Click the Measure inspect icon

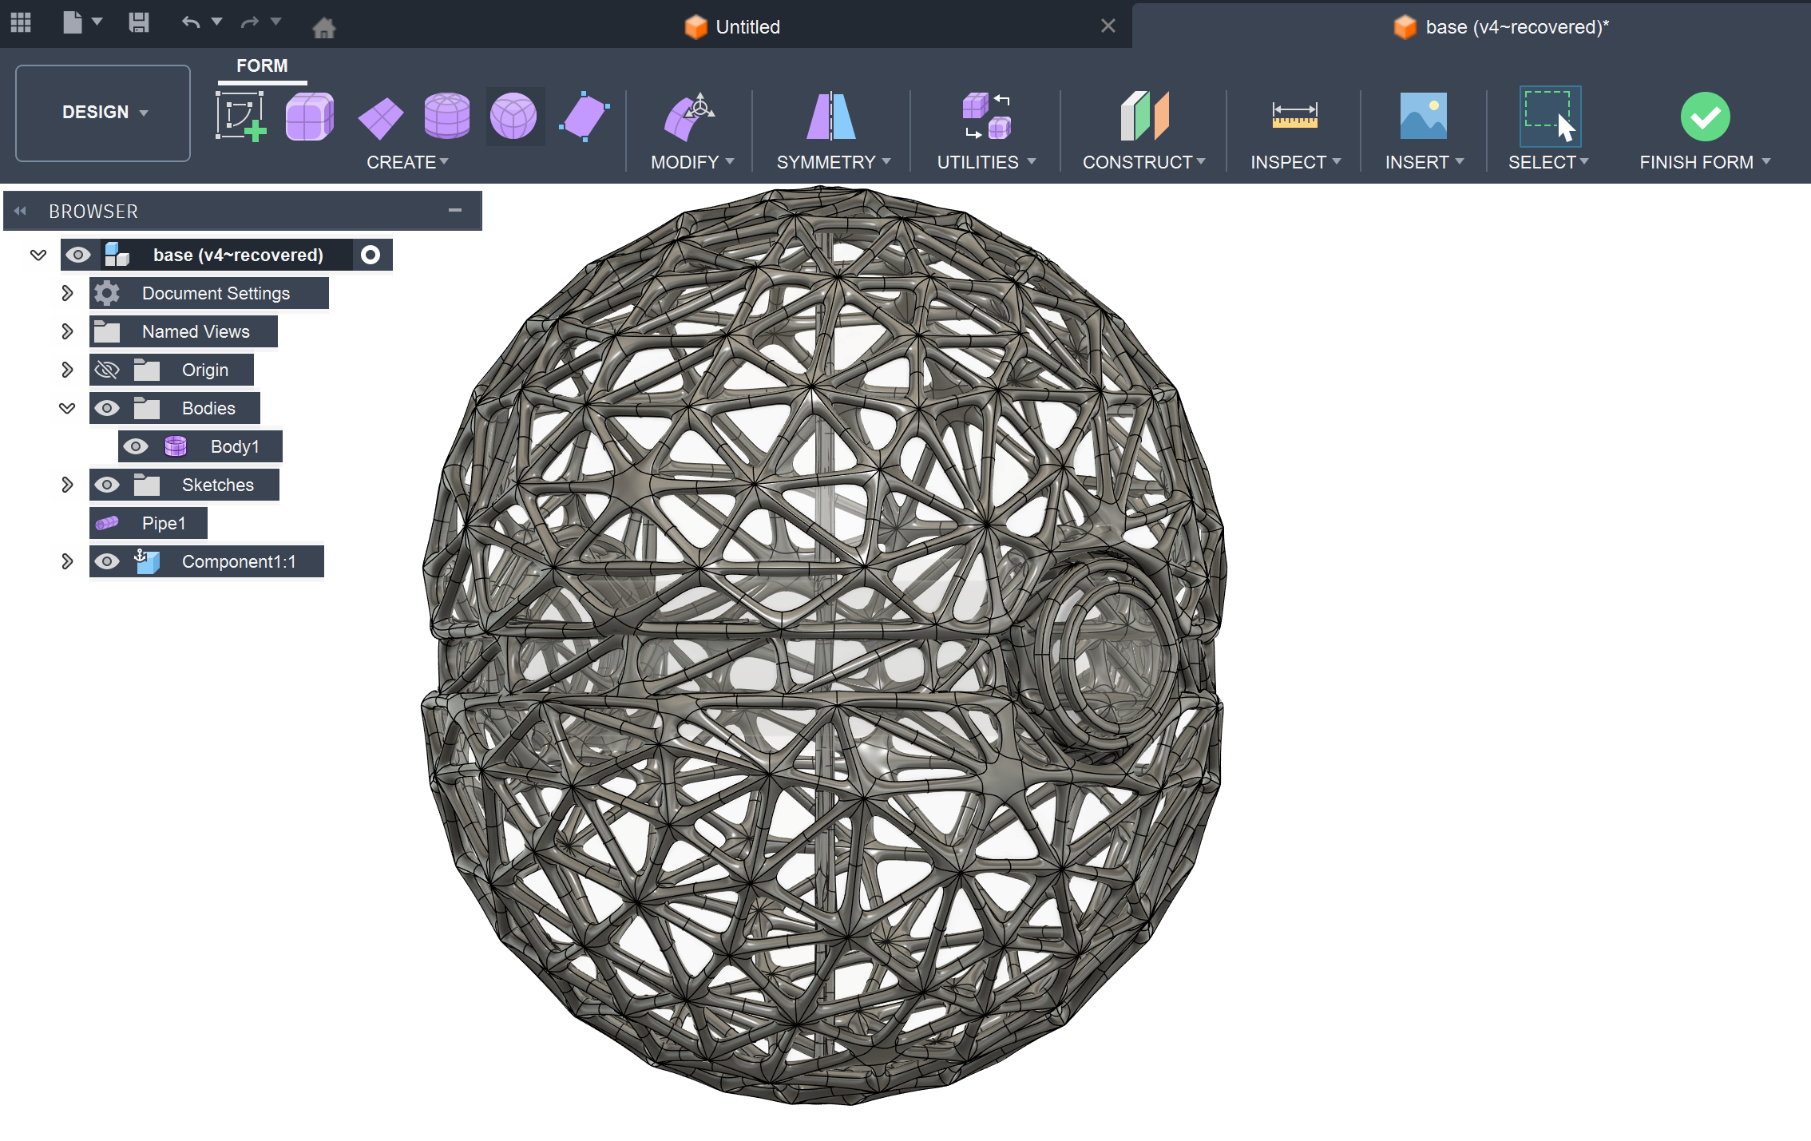pos(1294,117)
